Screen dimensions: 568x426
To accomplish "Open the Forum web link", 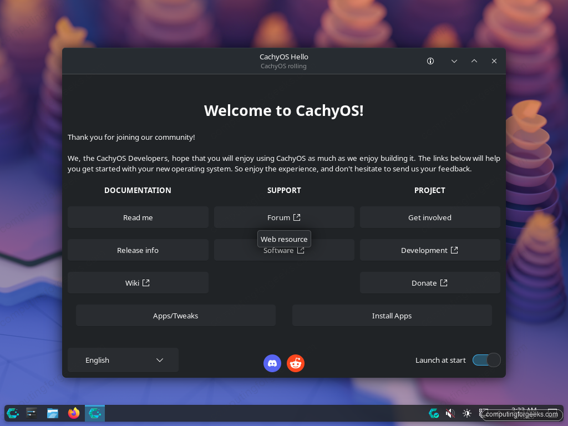I will [284, 217].
